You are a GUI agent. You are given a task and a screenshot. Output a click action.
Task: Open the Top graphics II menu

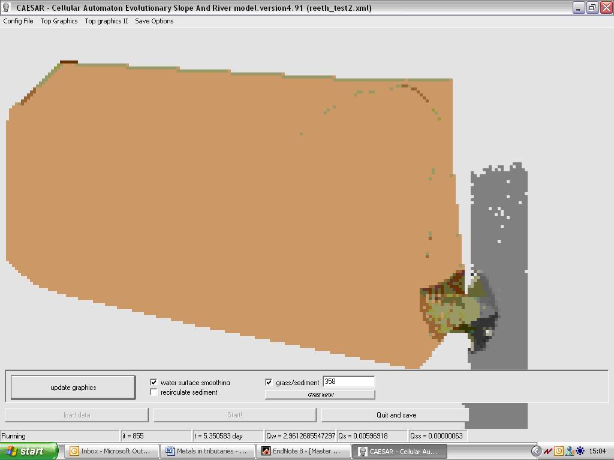tap(106, 21)
